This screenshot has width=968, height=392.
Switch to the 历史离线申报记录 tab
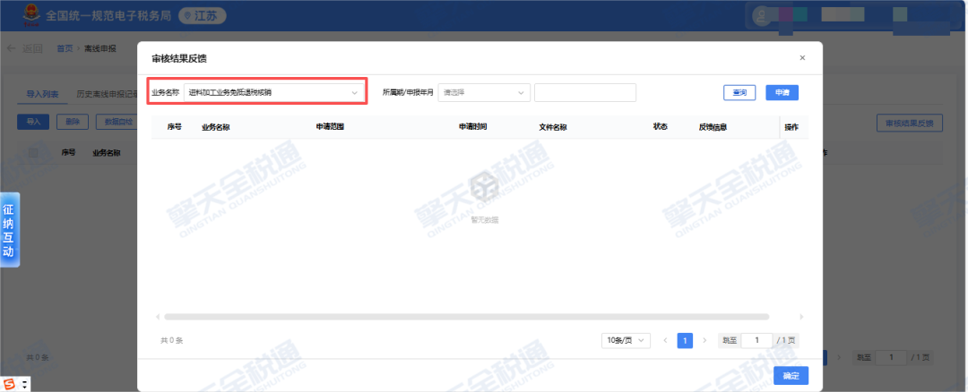106,94
